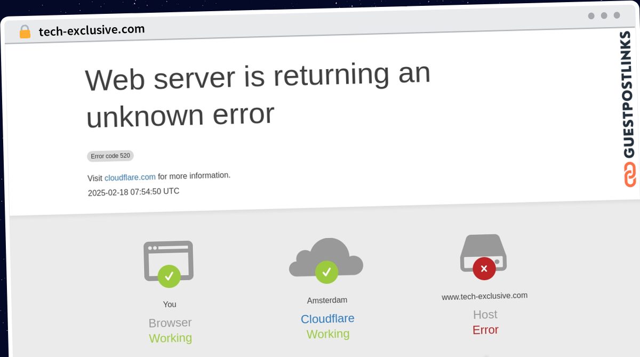Click the Browser status label

[170, 323]
